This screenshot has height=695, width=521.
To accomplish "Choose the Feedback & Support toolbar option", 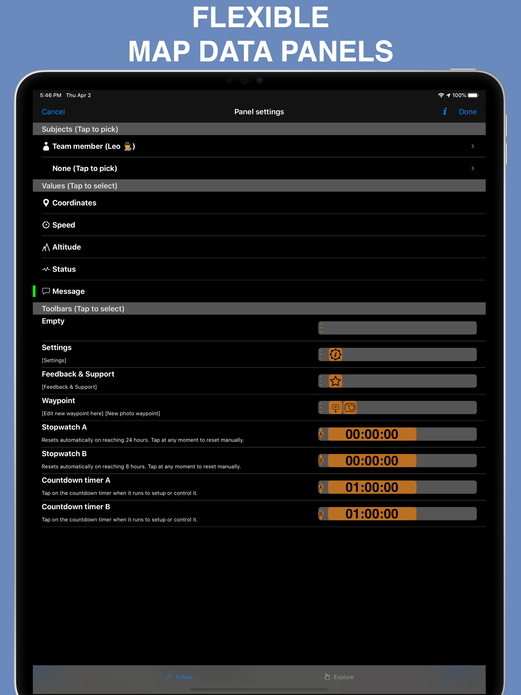I will tap(259, 381).
